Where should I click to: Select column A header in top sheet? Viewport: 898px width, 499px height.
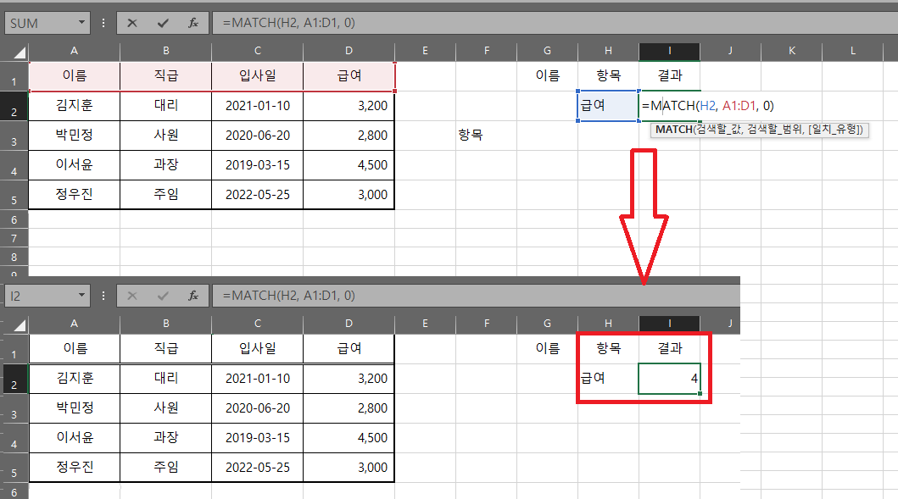75,51
